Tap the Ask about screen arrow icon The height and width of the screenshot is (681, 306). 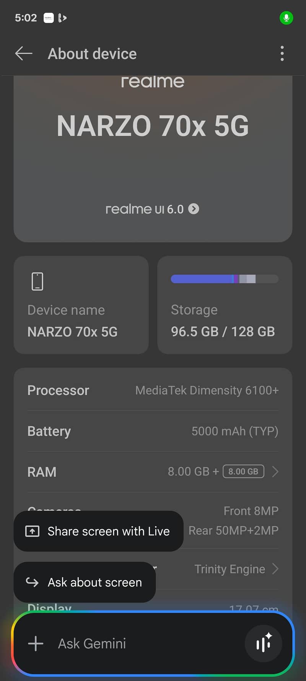click(32, 582)
